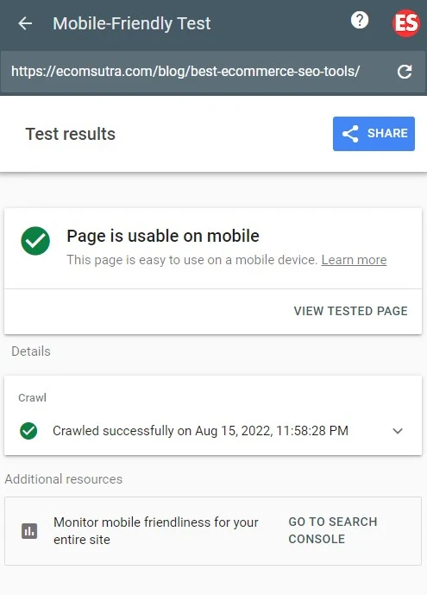Click Monitor mobile friendliness text
The image size is (427, 595).
click(156, 531)
